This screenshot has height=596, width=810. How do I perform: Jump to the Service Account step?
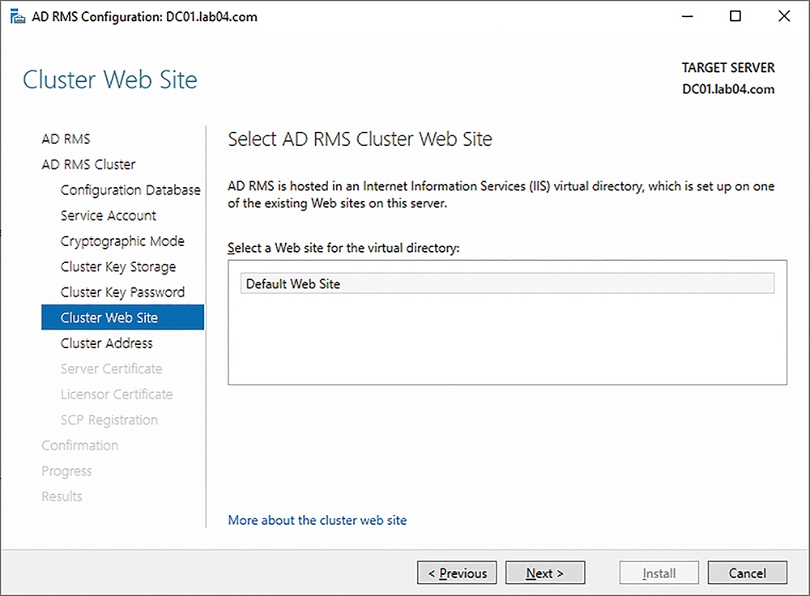point(108,215)
